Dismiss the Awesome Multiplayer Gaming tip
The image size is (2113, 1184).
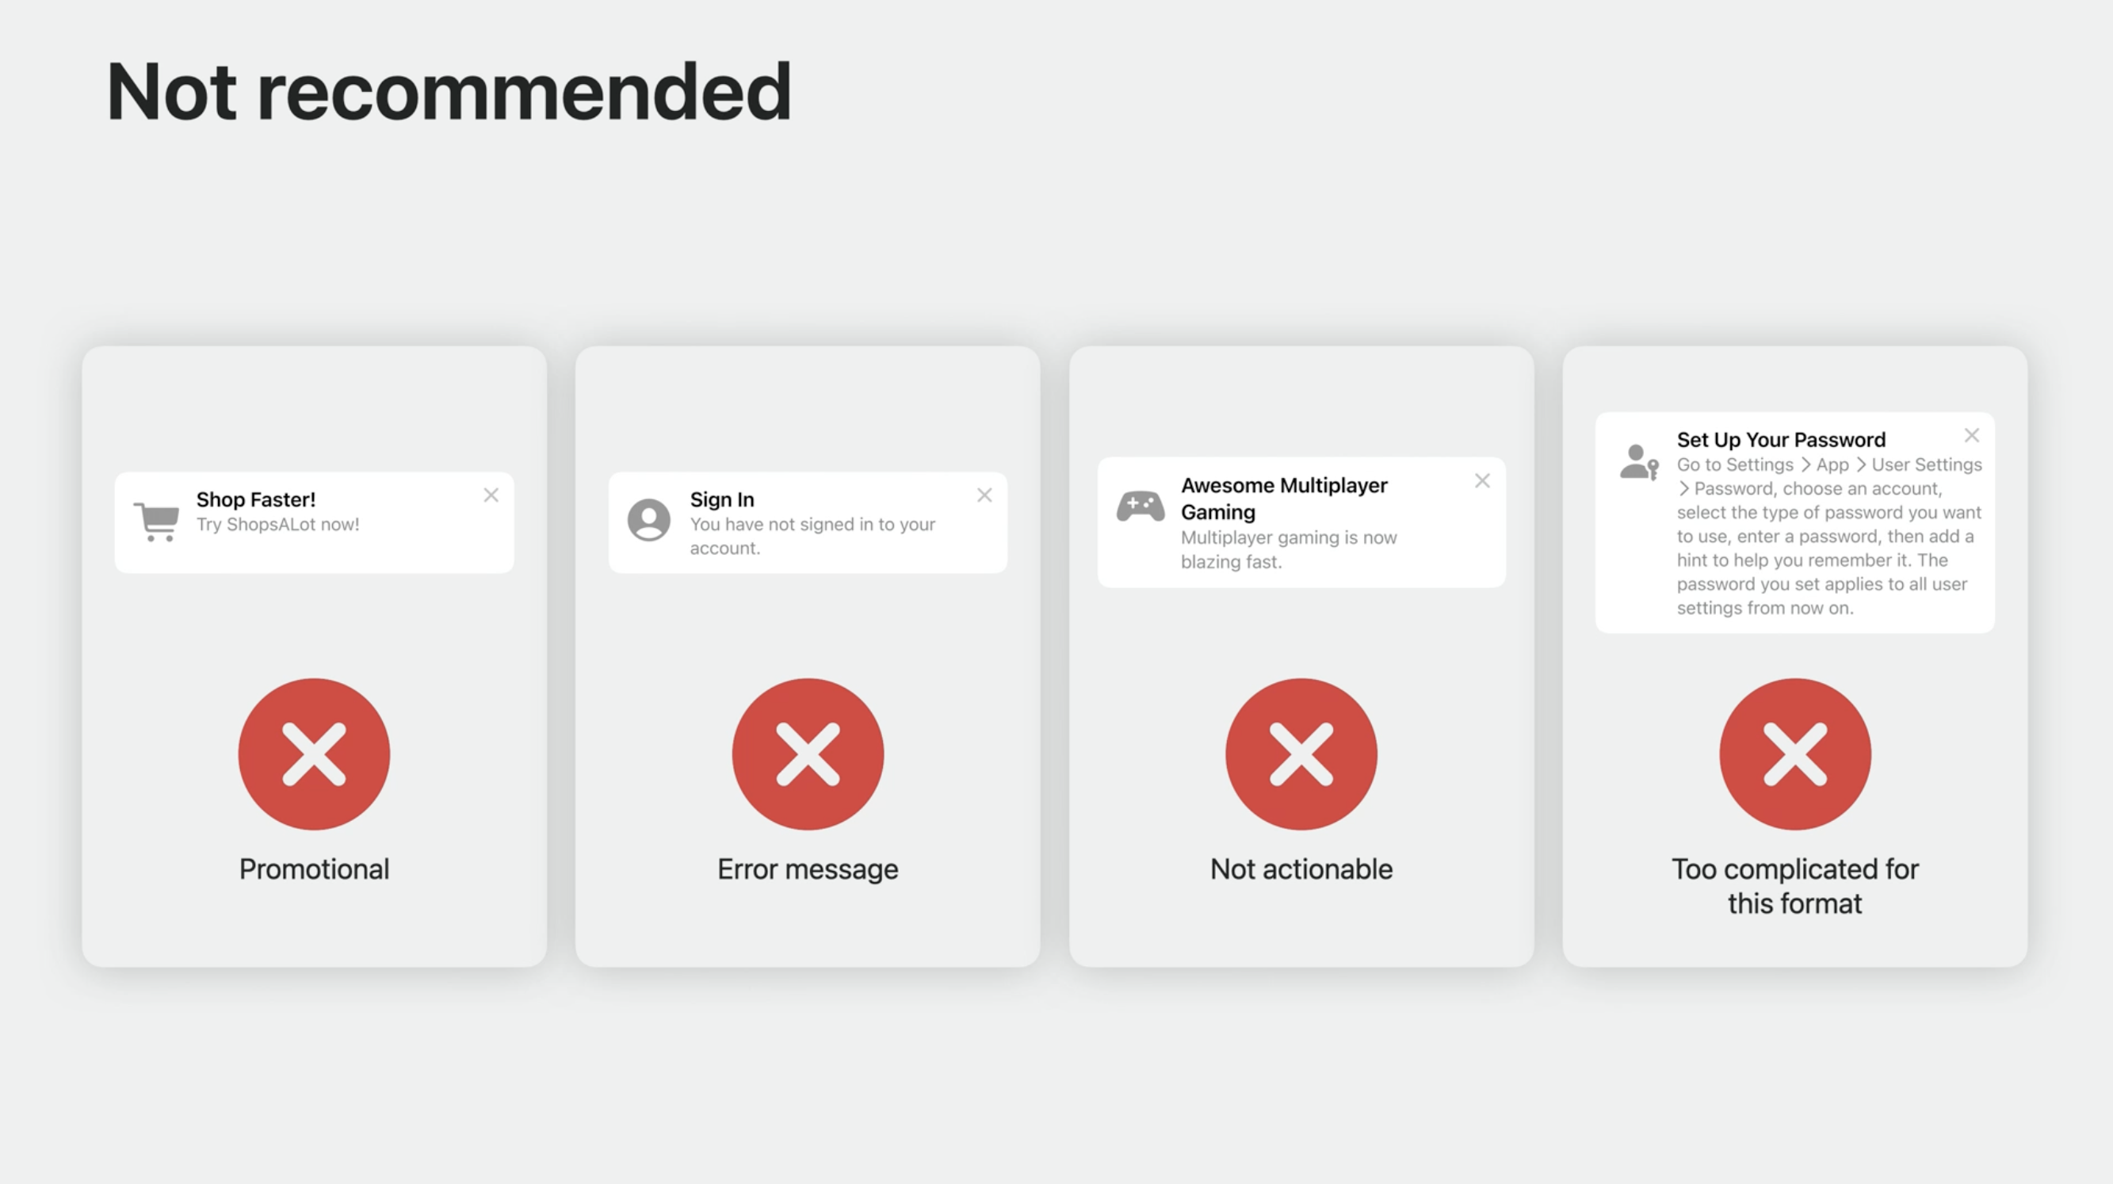pos(1482,481)
